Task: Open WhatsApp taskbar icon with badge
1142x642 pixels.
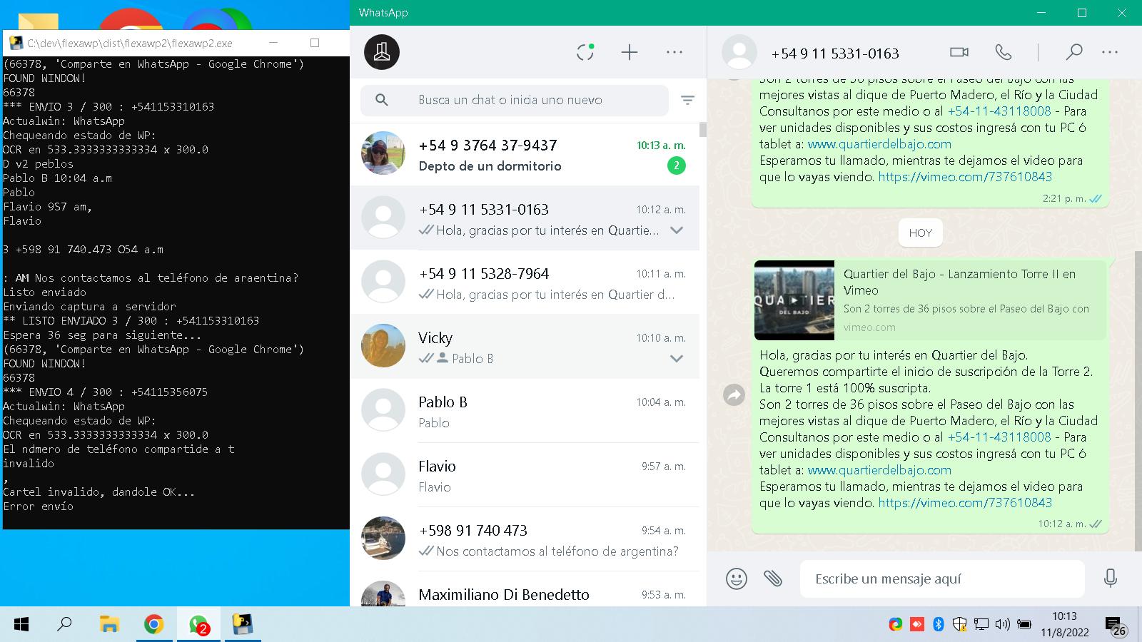Action: click(198, 625)
